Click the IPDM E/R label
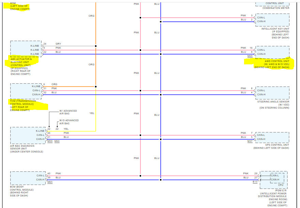This screenshot has width=300, height=208. click(281, 190)
